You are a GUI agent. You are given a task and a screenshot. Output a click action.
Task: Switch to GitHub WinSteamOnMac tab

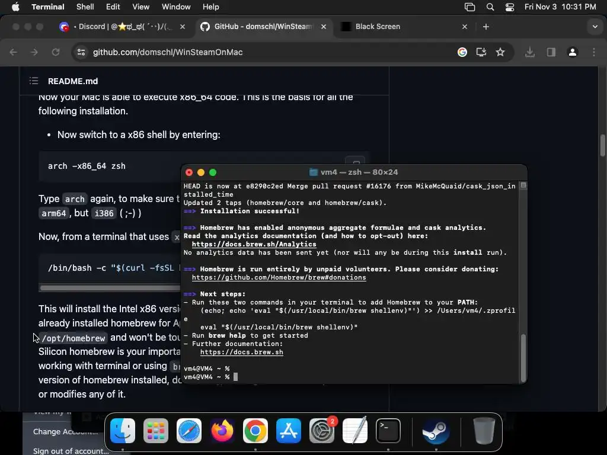[x=263, y=27]
